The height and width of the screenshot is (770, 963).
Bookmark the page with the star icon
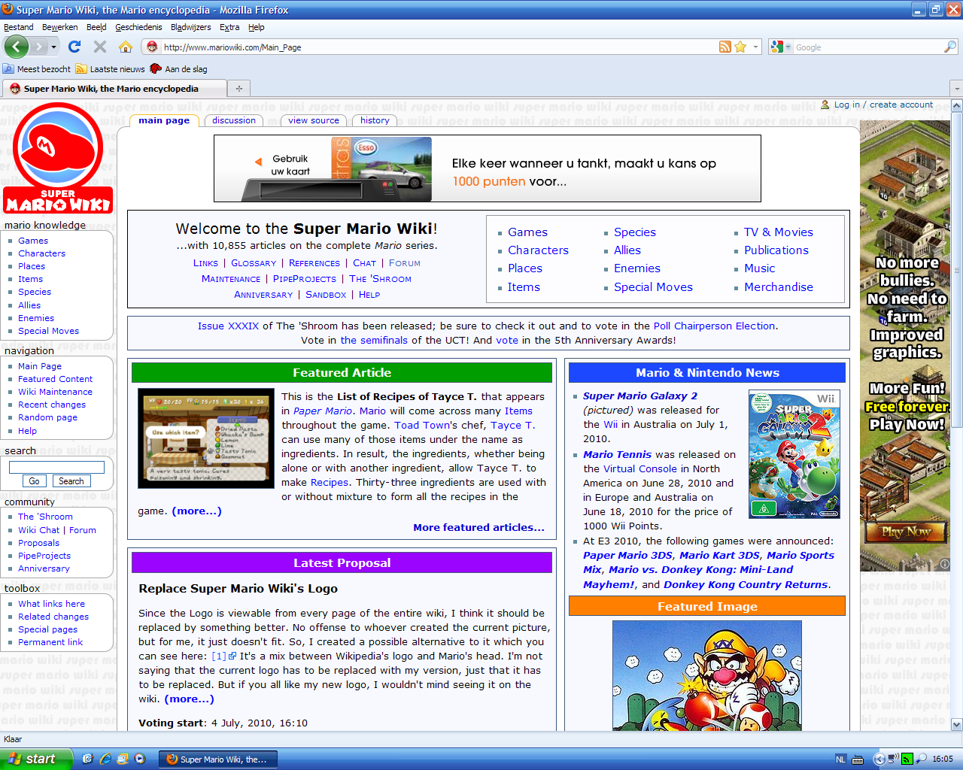(740, 47)
